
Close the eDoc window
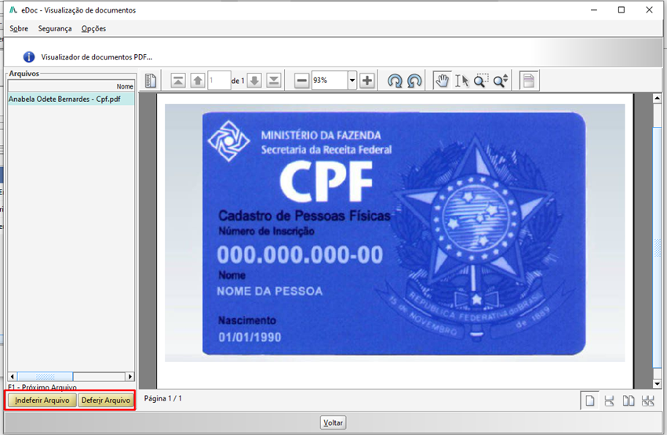(x=649, y=9)
